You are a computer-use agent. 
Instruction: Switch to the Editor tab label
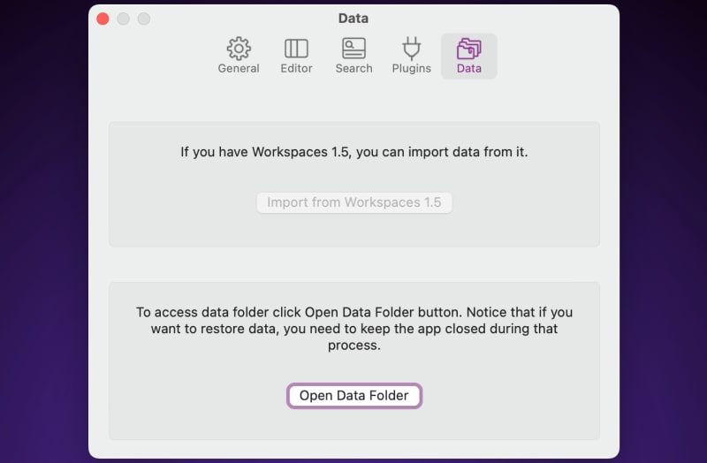point(296,69)
